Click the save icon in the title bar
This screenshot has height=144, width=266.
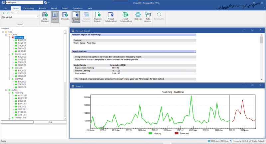3,2
